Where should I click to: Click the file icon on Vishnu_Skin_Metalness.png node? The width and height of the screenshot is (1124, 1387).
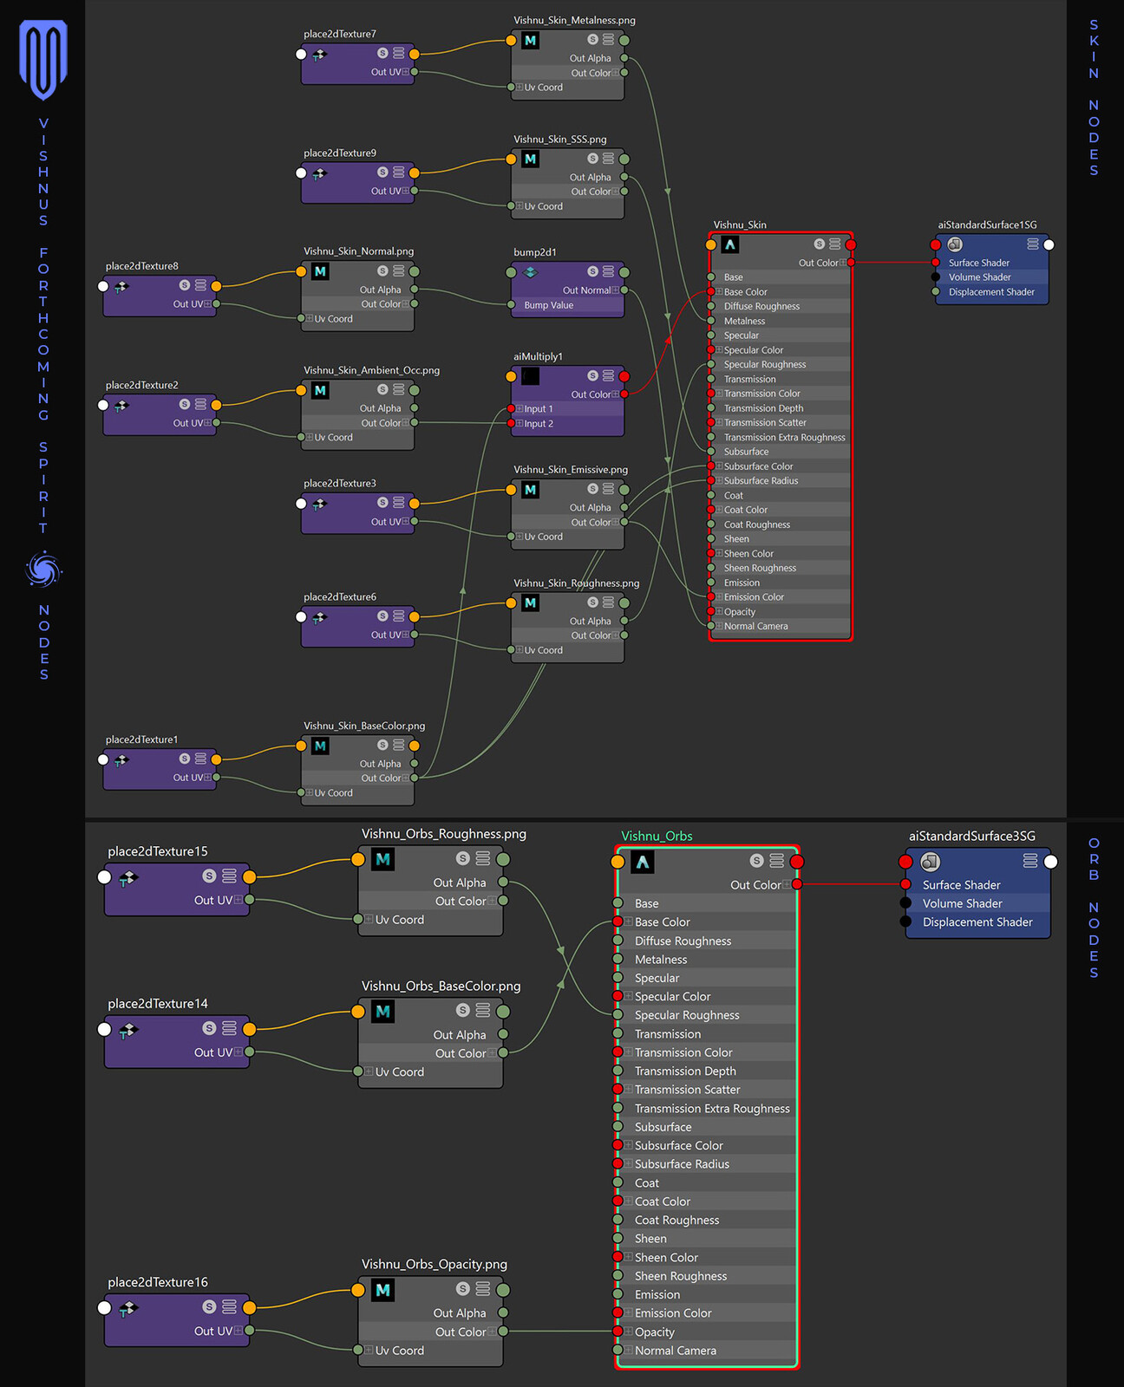(530, 40)
